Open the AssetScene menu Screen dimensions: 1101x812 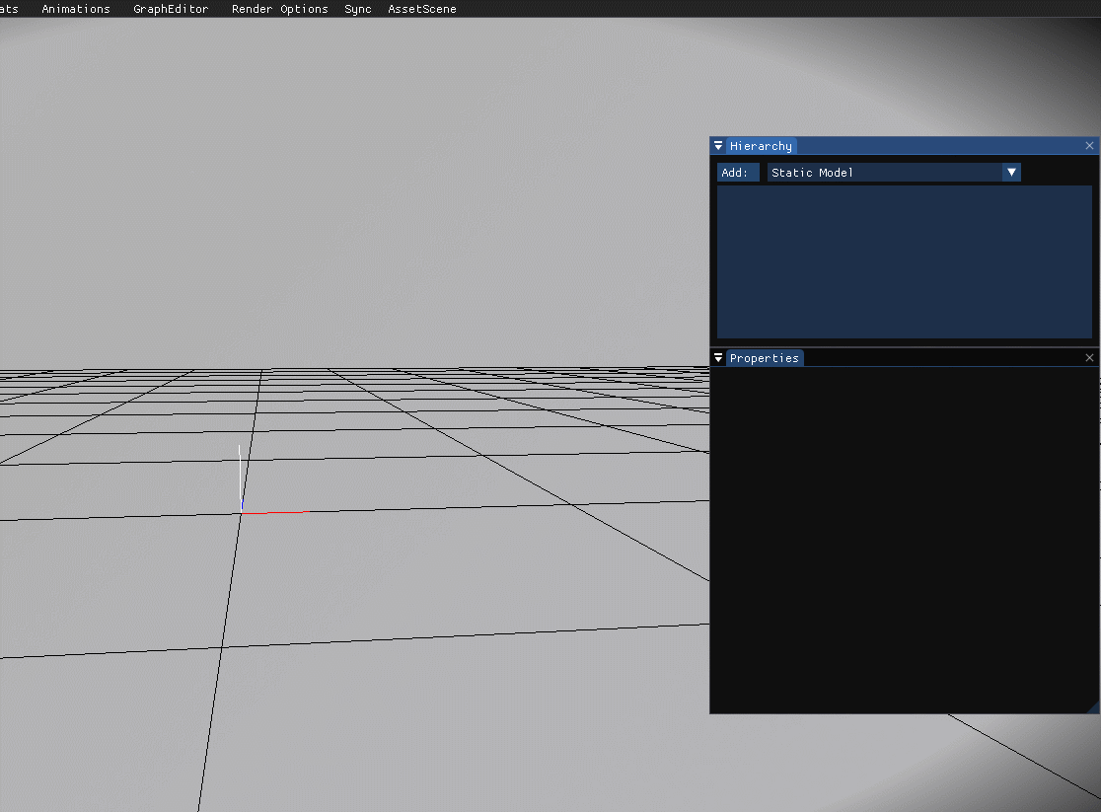tap(422, 9)
